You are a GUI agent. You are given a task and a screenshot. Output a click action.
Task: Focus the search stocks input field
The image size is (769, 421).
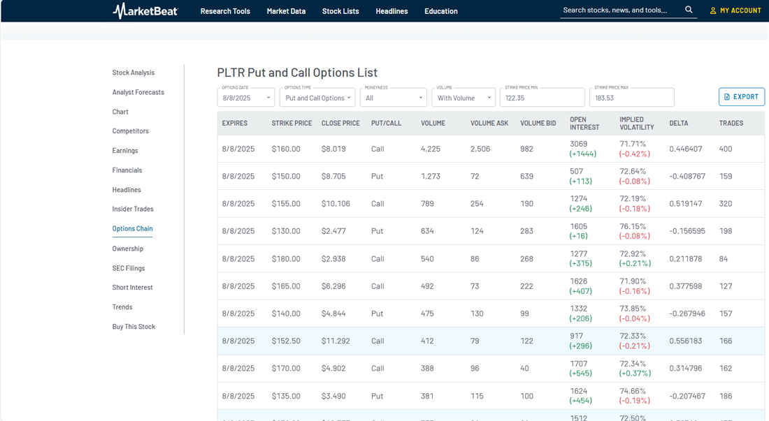pos(619,10)
